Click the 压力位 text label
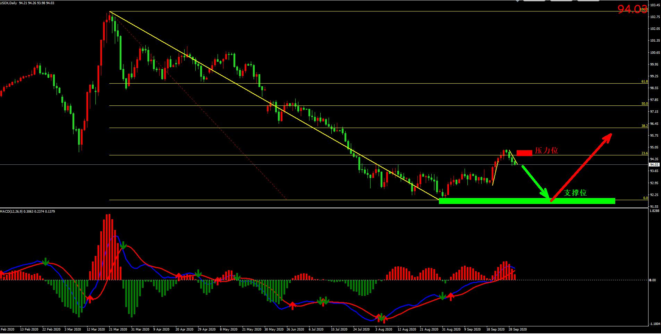 (x=546, y=151)
